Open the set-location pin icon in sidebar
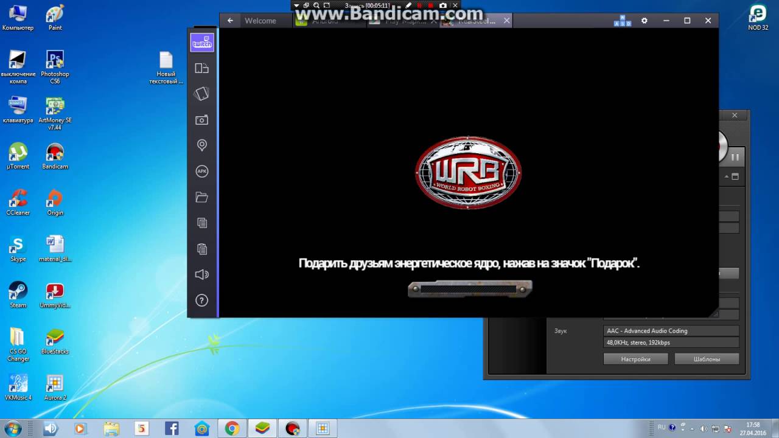 (202, 145)
